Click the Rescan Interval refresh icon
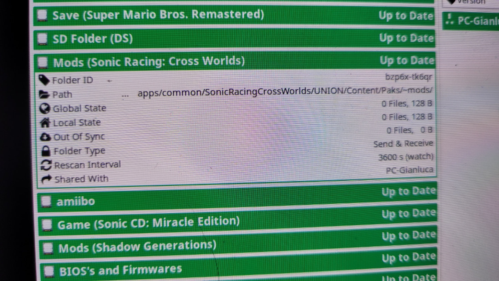499x281 pixels. pos(46,165)
